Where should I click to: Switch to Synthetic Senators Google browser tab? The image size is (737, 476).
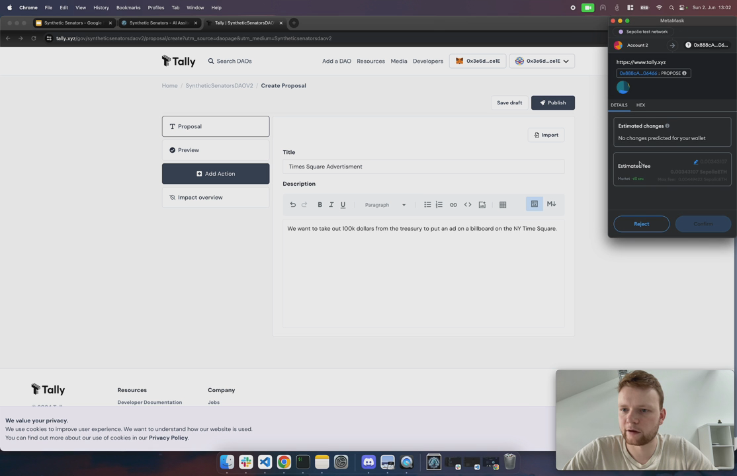(73, 22)
